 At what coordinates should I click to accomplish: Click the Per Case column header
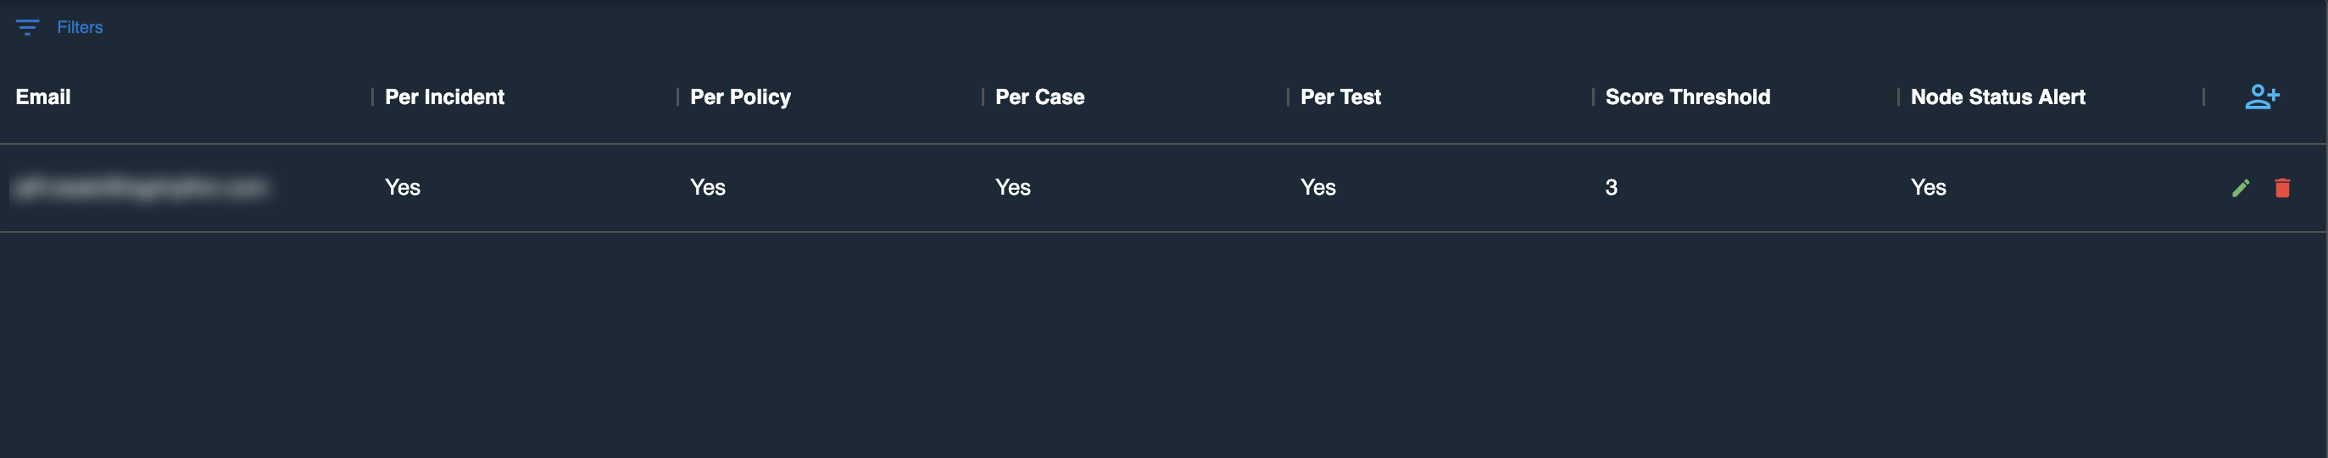pyautogui.click(x=1039, y=97)
